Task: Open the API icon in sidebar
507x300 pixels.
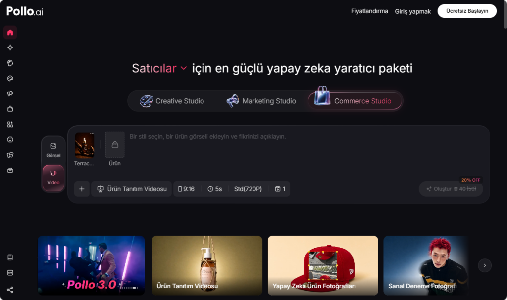Action: pos(10,273)
